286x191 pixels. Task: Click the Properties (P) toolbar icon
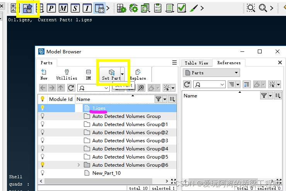[51, 8]
